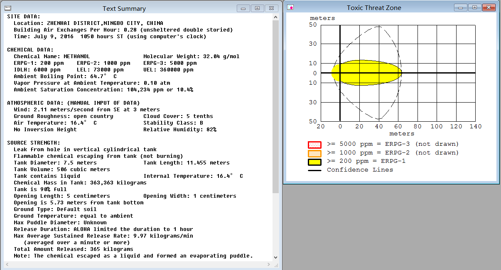Click Molecular Weight: 32.04 g/mol text
This screenshot has height=270, width=501.
(x=192, y=56)
